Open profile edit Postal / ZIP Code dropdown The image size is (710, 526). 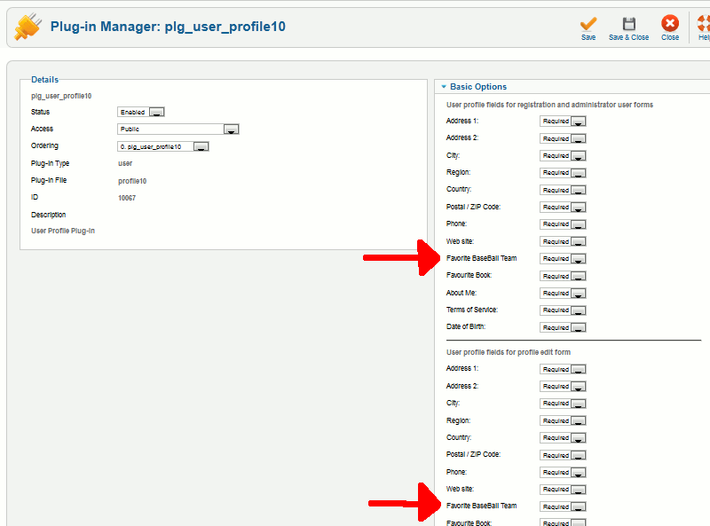pyautogui.click(x=563, y=455)
